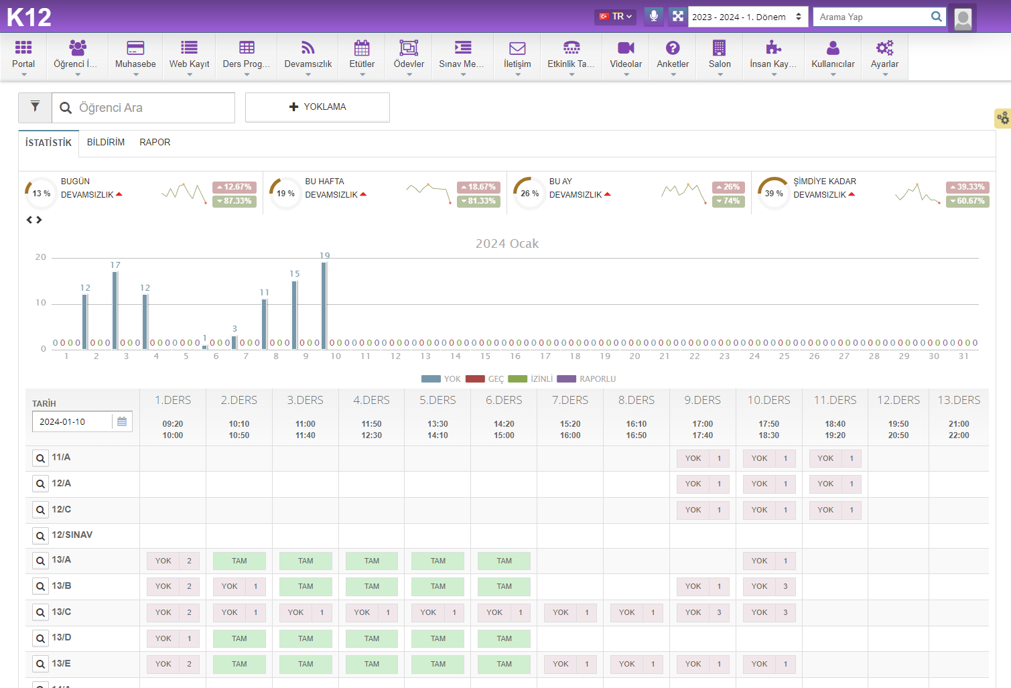1011x688 pixels.
Task: Expand the Etütler menu arrow
Action: pyautogui.click(x=362, y=74)
